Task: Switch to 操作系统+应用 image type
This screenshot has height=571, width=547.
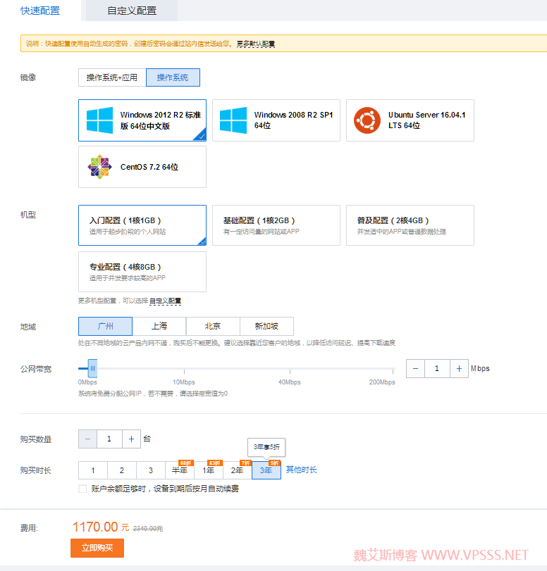Action: (x=112, y=77)
